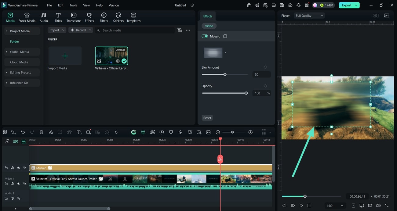
Task: Open the 16:9 aspect ratio dropdown
Action: pyautogui.click(x=335, y=206)
